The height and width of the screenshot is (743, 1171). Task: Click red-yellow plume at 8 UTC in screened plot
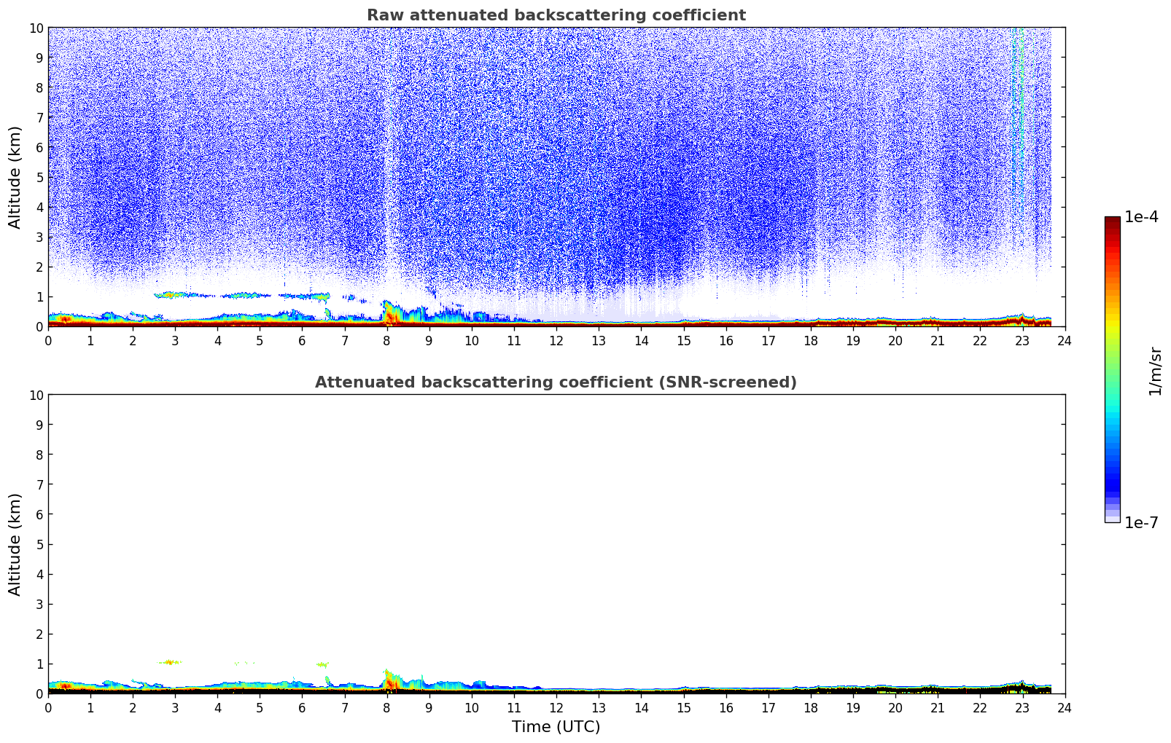click(389, 681)
